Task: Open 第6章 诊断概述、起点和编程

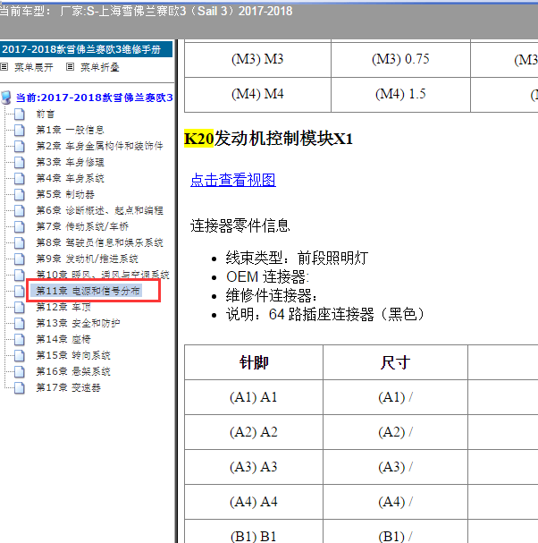Action: [99, 210]
